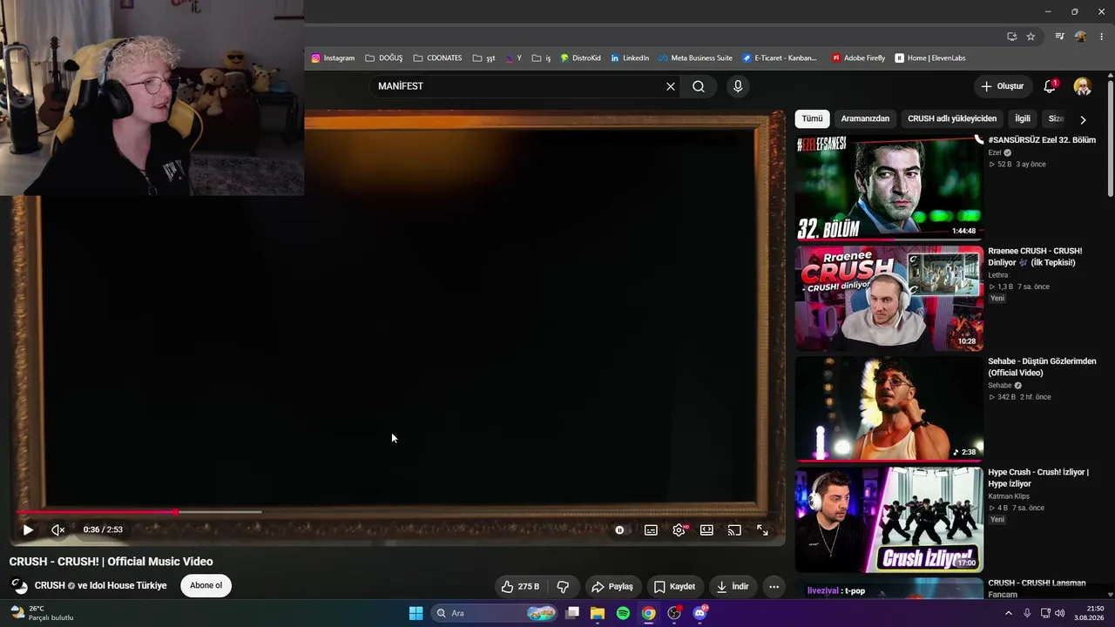Bookmark this page with star icon
The width and height of the screenshot is (1115, 627).
coord(1031,37)
